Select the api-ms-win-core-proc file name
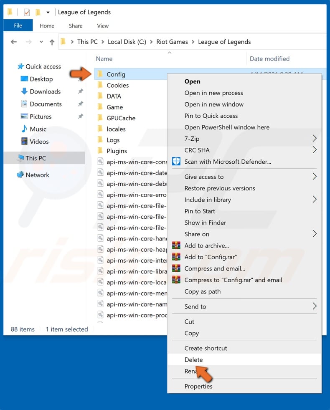This screenshot has width=330, height=410. pos(137,315)
